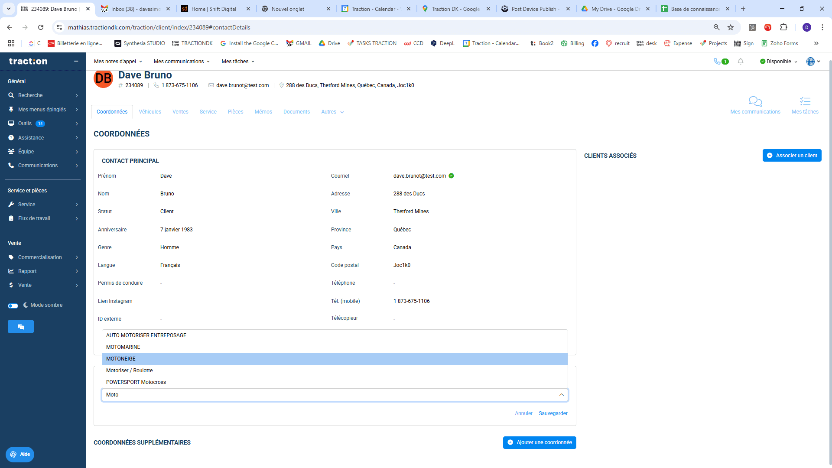Switch to Ventes tab
Screen dimensions: 832x468
[x=180, y=112]
